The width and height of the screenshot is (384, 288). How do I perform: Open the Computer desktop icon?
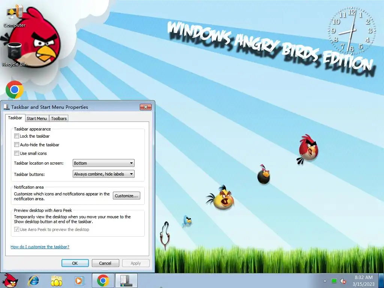tap(15, 16)
